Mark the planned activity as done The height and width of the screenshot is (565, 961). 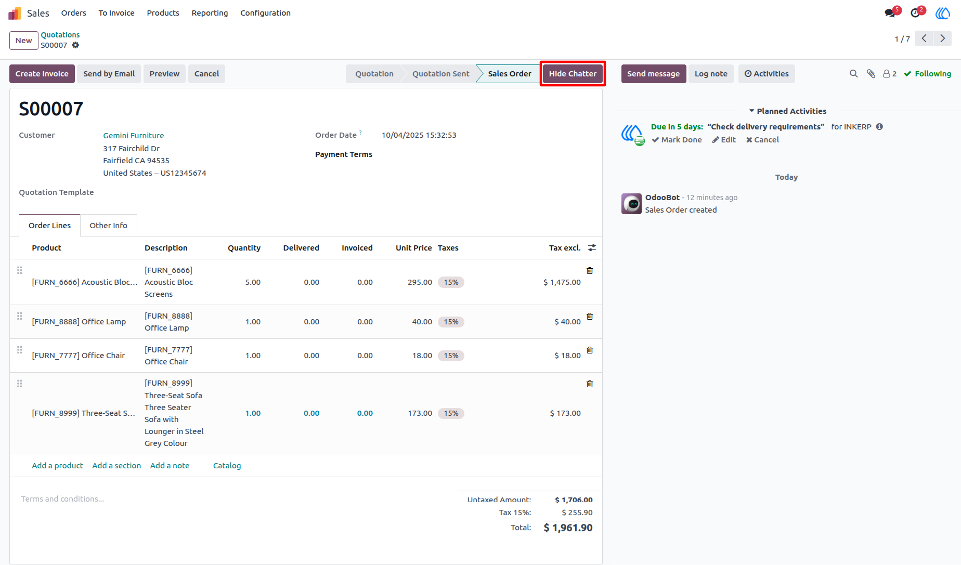pos(677,140)
